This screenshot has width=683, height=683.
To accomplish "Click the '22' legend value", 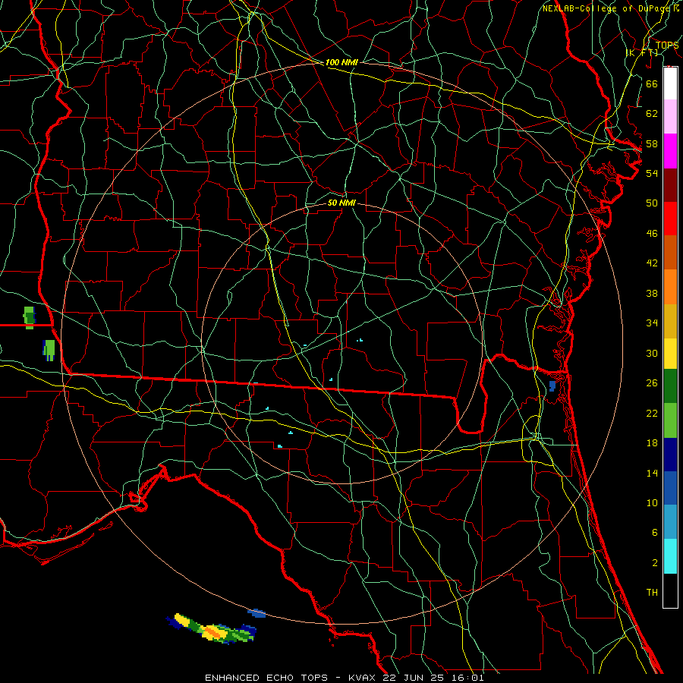I will click(652, 414).
